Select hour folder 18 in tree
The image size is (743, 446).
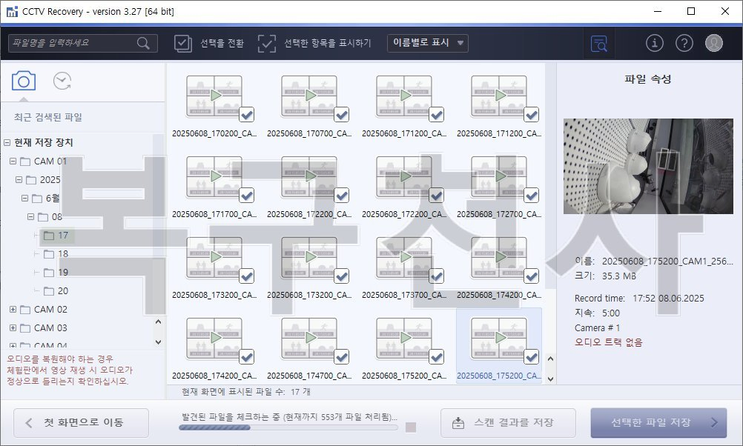[x=56, y=254]
